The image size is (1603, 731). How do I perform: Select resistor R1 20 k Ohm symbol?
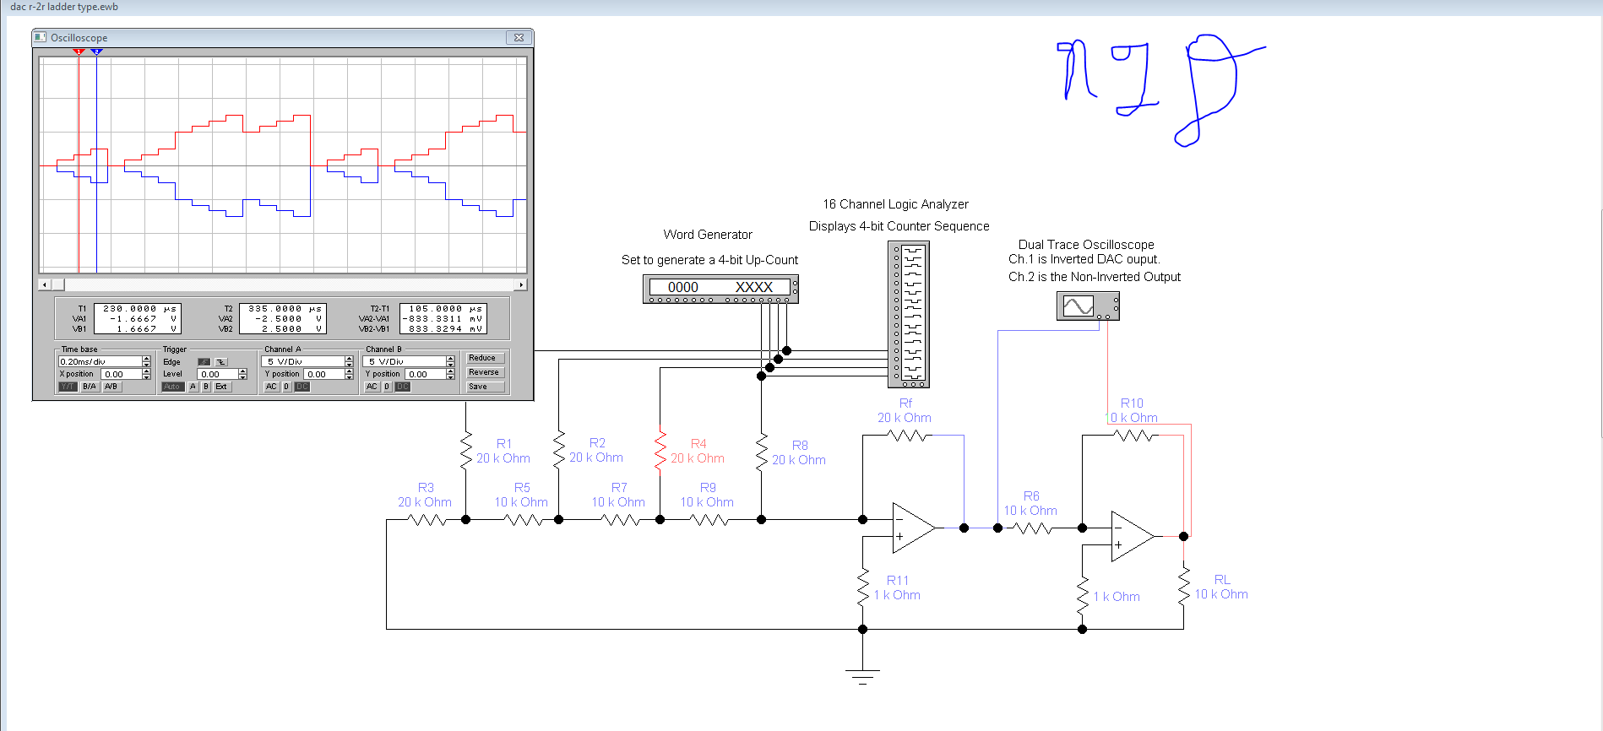pyautogui.click(x=465, y=451)
